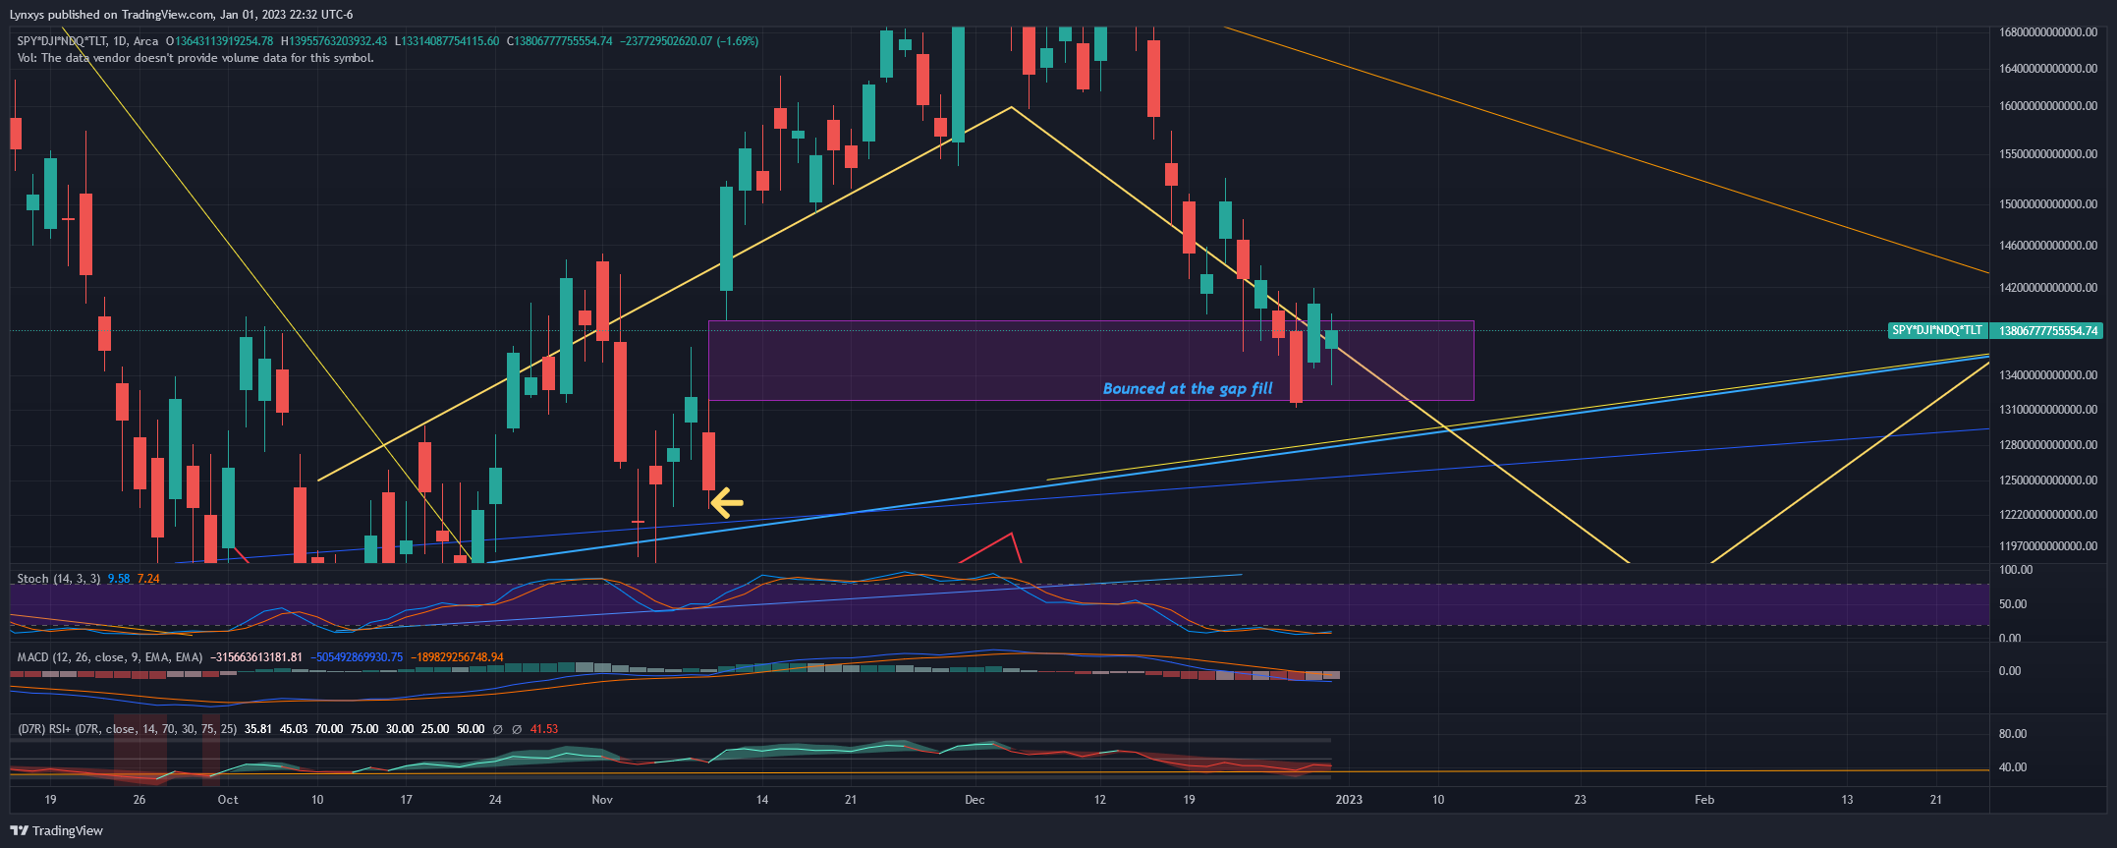Click the 12500000000000.00 price axis label

2047,481
